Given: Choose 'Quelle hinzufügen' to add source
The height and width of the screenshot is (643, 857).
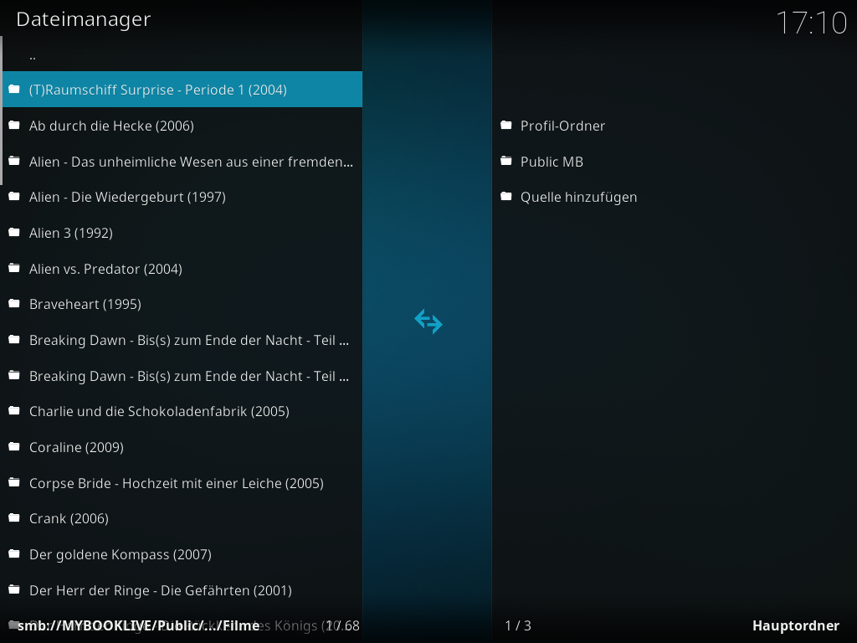Looking at the screenshot, I should [x=674, y=197].
